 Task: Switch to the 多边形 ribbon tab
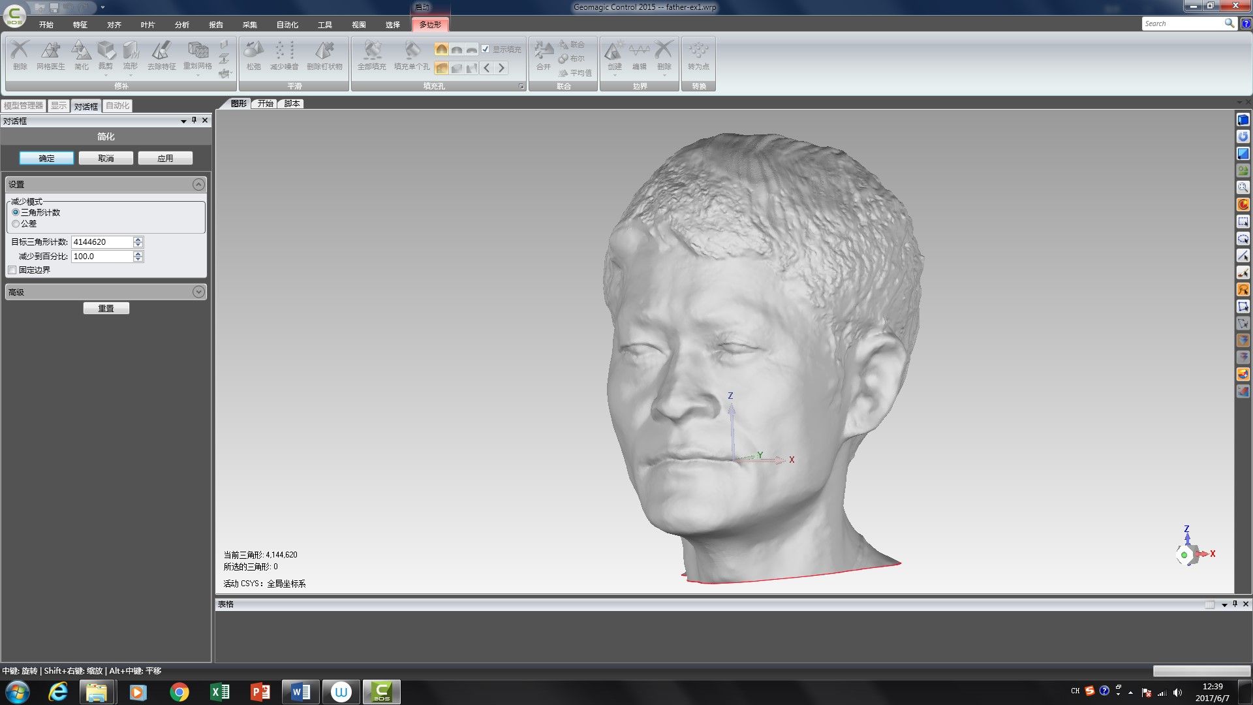pyautogui.click(x=431, y=24)
